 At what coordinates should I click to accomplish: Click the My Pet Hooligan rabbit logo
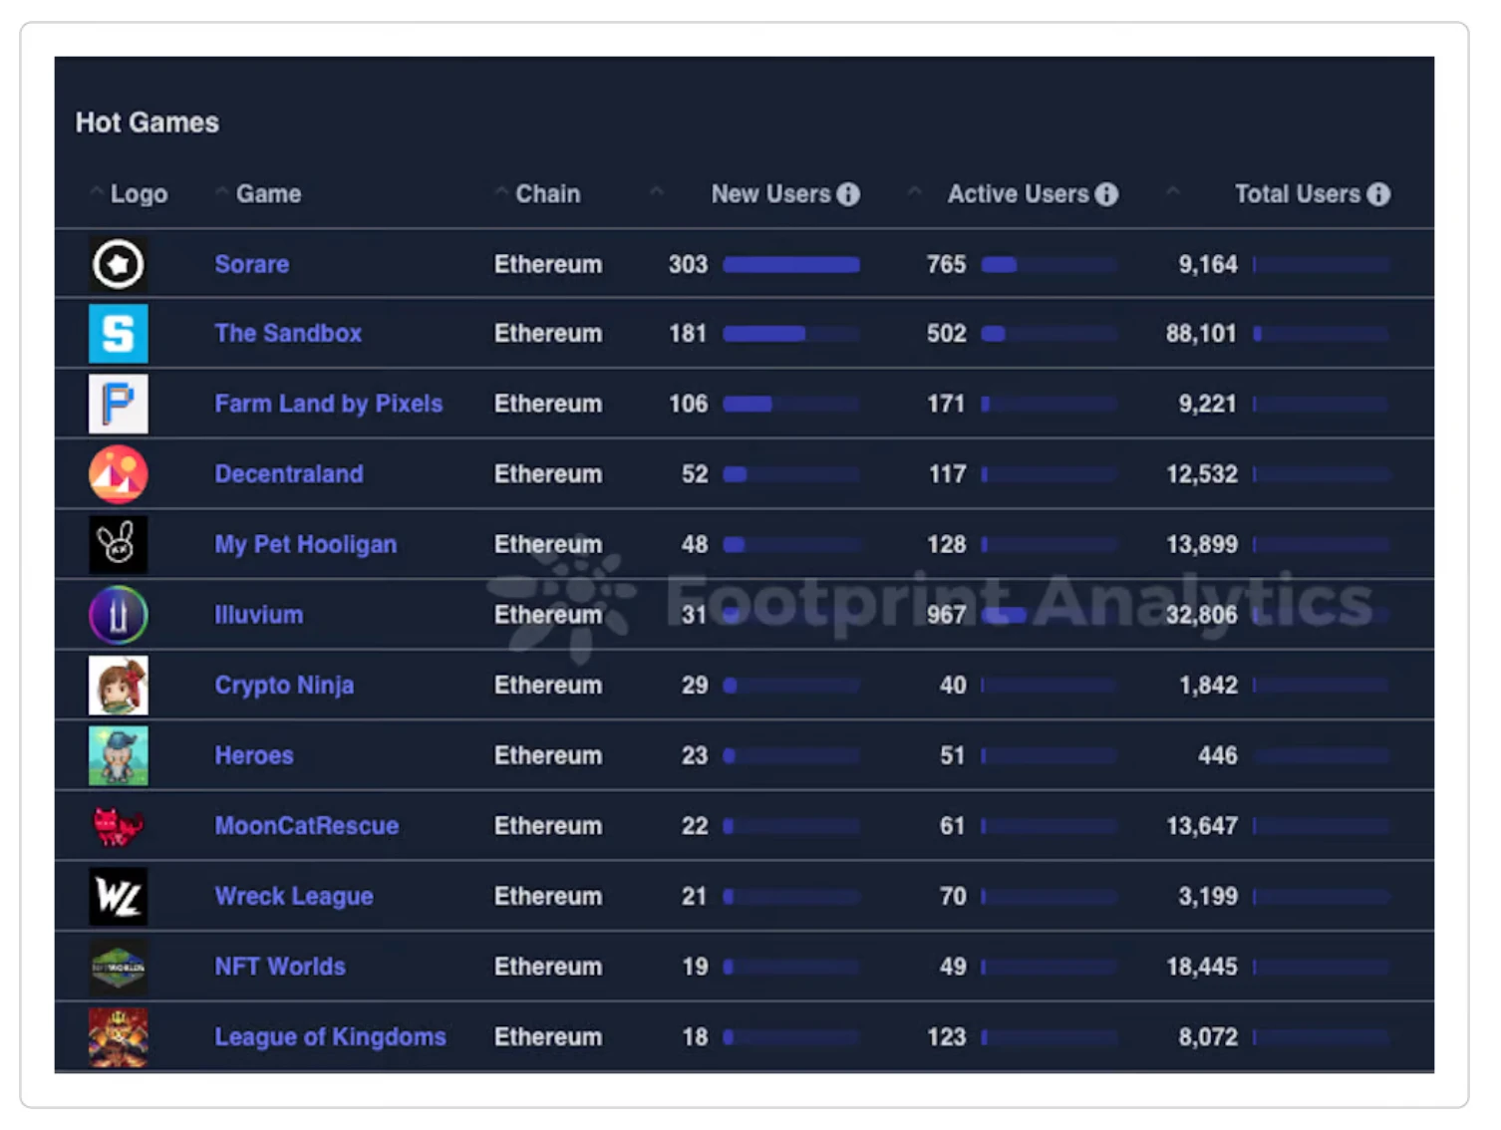point(118,544)
